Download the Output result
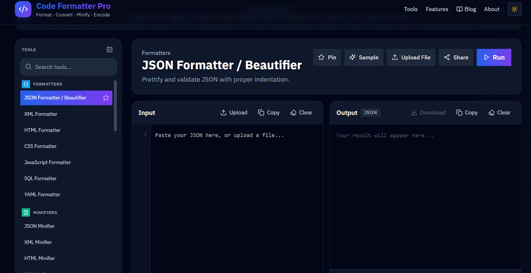The height and width of the screenshot is (273, 531). (x=428, y=113)
